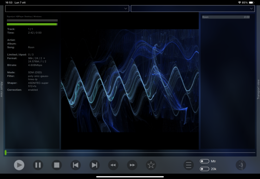Tap the fast forward icon

(132, 165)
